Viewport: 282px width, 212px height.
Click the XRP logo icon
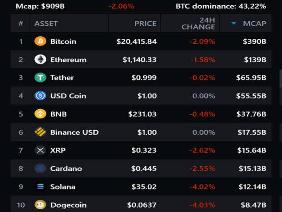(x=40, y=150)
